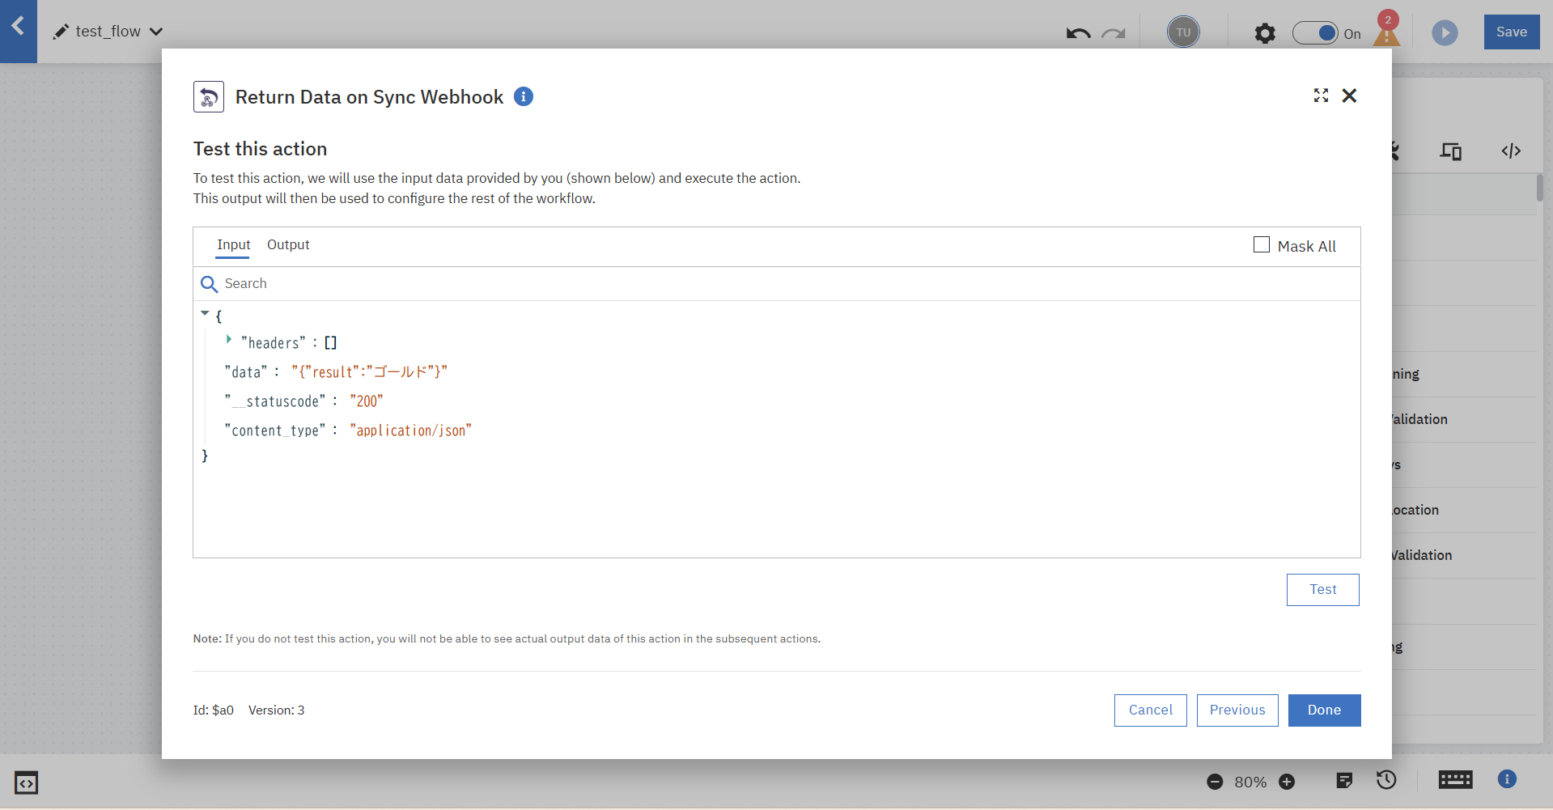The image size is (1553, 810).
Task: Zoom in the canvas with the plus icon
Action: [1287, 782]
